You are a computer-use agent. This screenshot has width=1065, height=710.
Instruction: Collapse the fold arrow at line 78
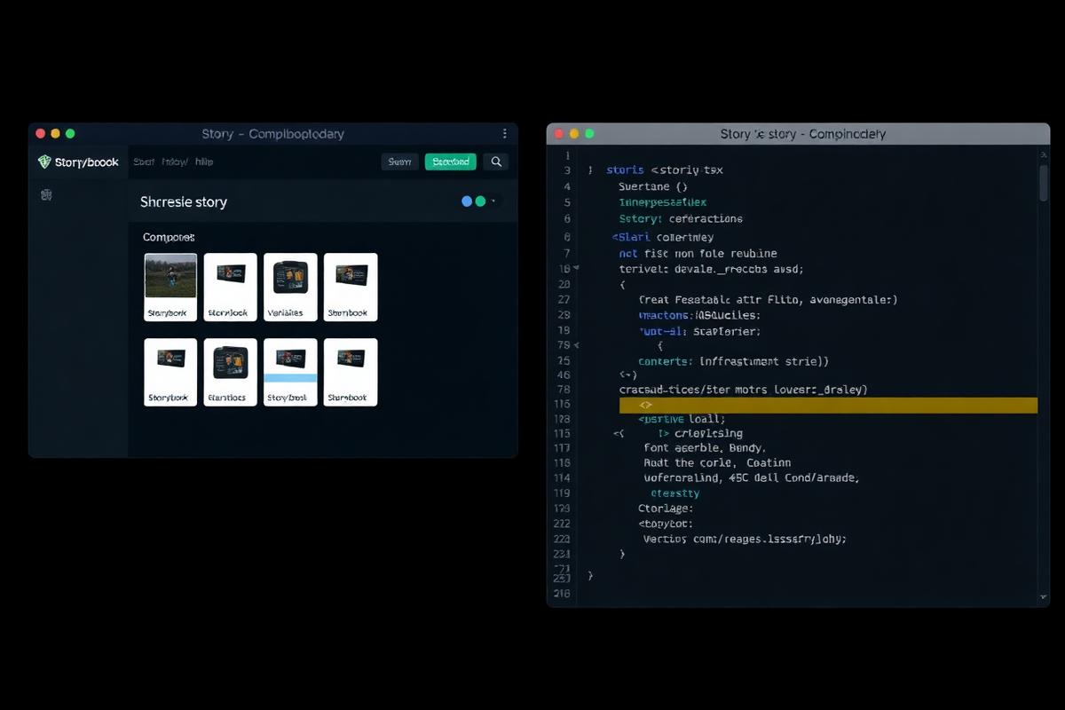click(577, 344)
